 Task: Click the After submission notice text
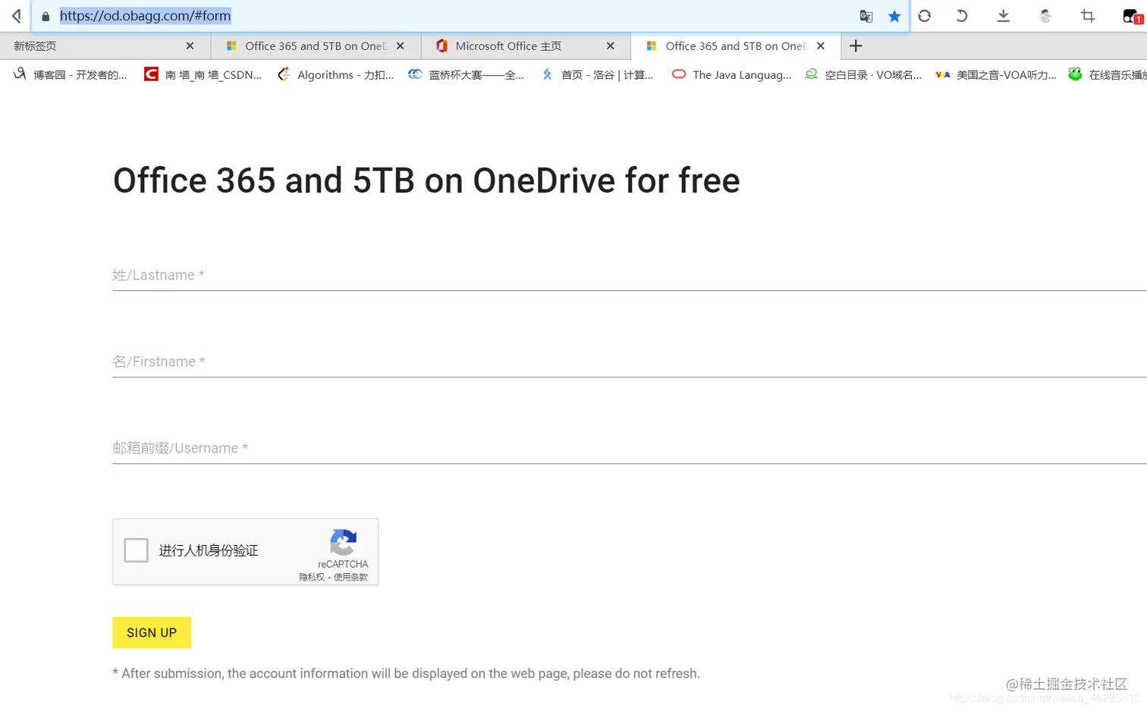[406, 673]
